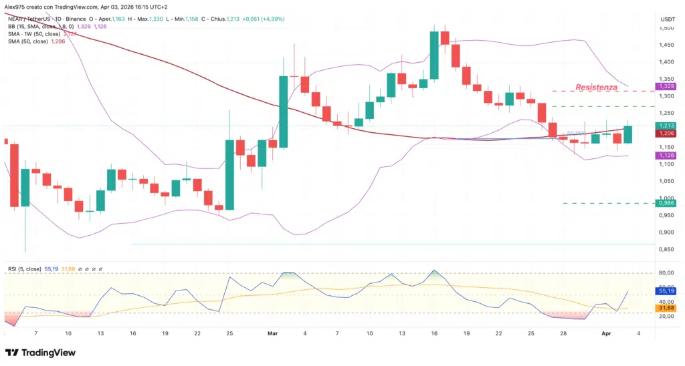Click the green 1,213 current price tag
This screenshot has width=685, height=366.
(x=666, y=126)
